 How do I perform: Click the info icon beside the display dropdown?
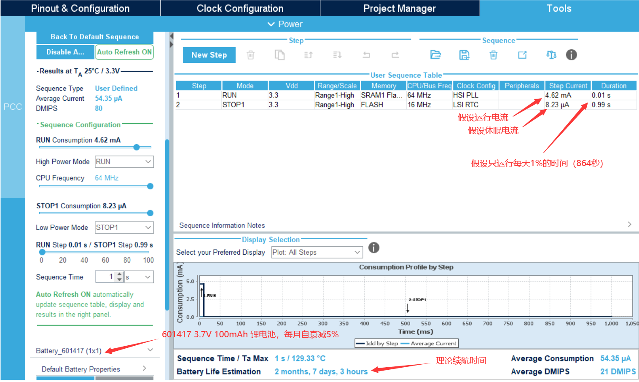(374, 247)
